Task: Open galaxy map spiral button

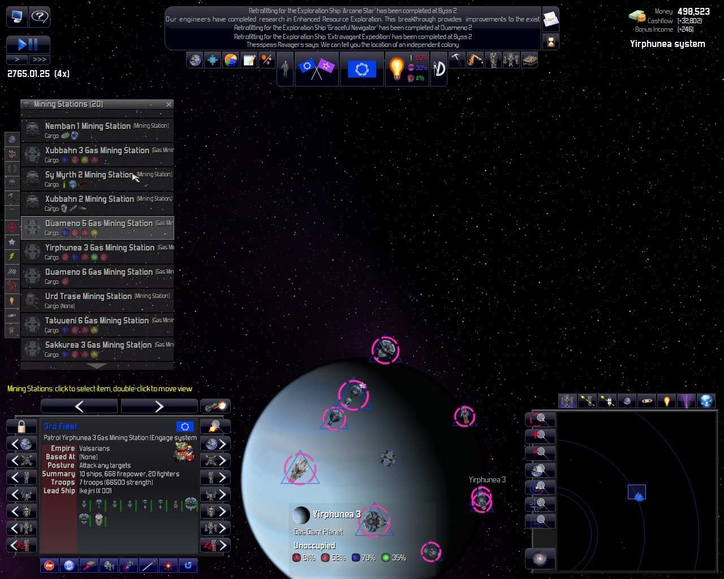Action: click(540, 559)
